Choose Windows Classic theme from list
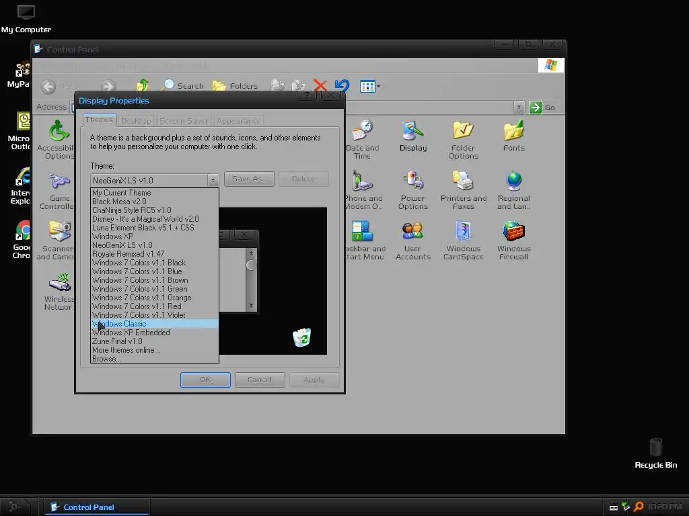The width and height of the screenshot is (689, 516). point(154,324)
